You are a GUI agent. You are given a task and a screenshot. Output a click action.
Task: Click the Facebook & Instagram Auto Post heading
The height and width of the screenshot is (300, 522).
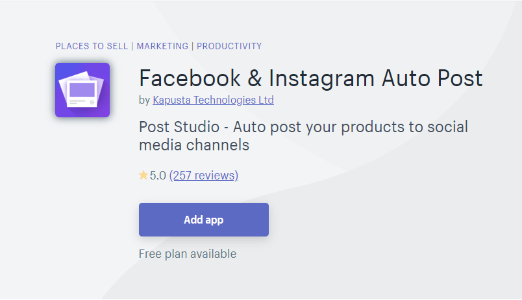pyautogui.click(x=310, y=78)
